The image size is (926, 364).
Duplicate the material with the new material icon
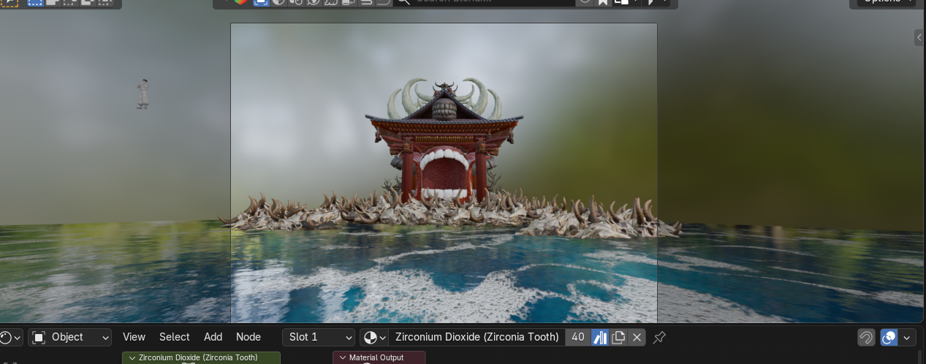(x=618, y=337)
